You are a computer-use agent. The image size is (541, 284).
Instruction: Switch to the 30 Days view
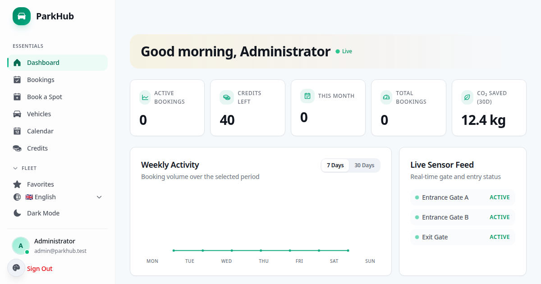click(x=364, y=165)
